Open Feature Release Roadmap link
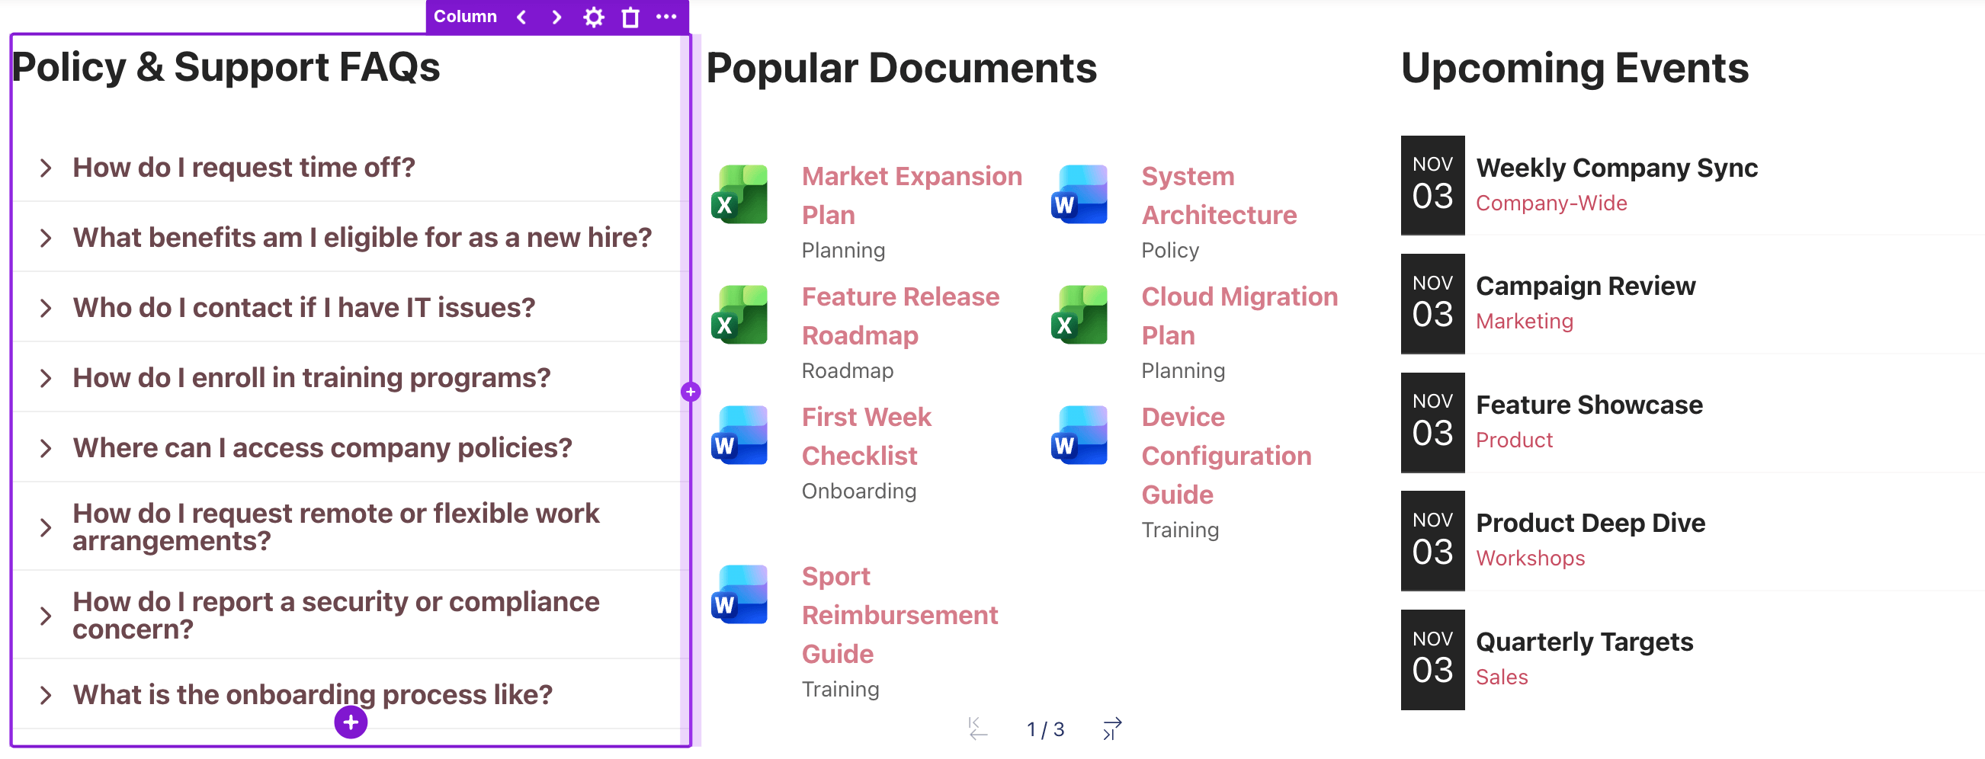The width and height of the screenshot is (1985, 759). pos(900,316)
